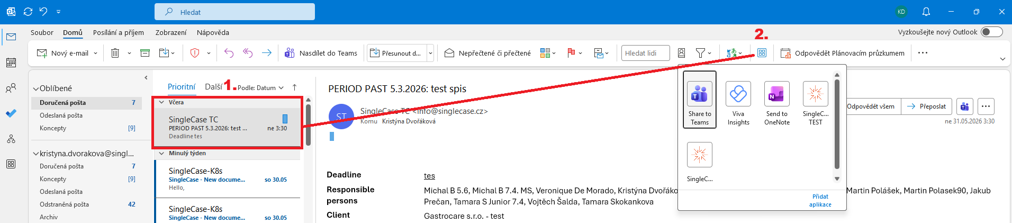Viewport: 1012px width, 223px height.
Task: Undo using the title bar arrow
Action: [x=43, y=12]
